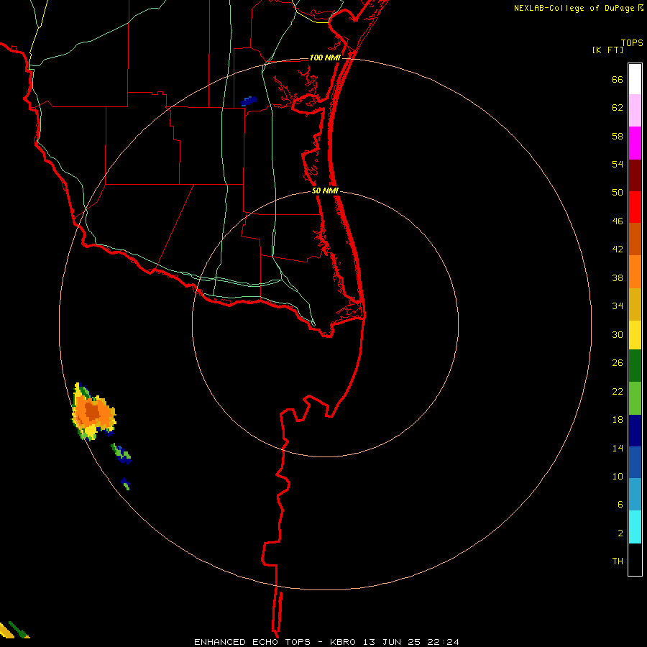Click the '100 NMI' range ring label

point(325,58)
